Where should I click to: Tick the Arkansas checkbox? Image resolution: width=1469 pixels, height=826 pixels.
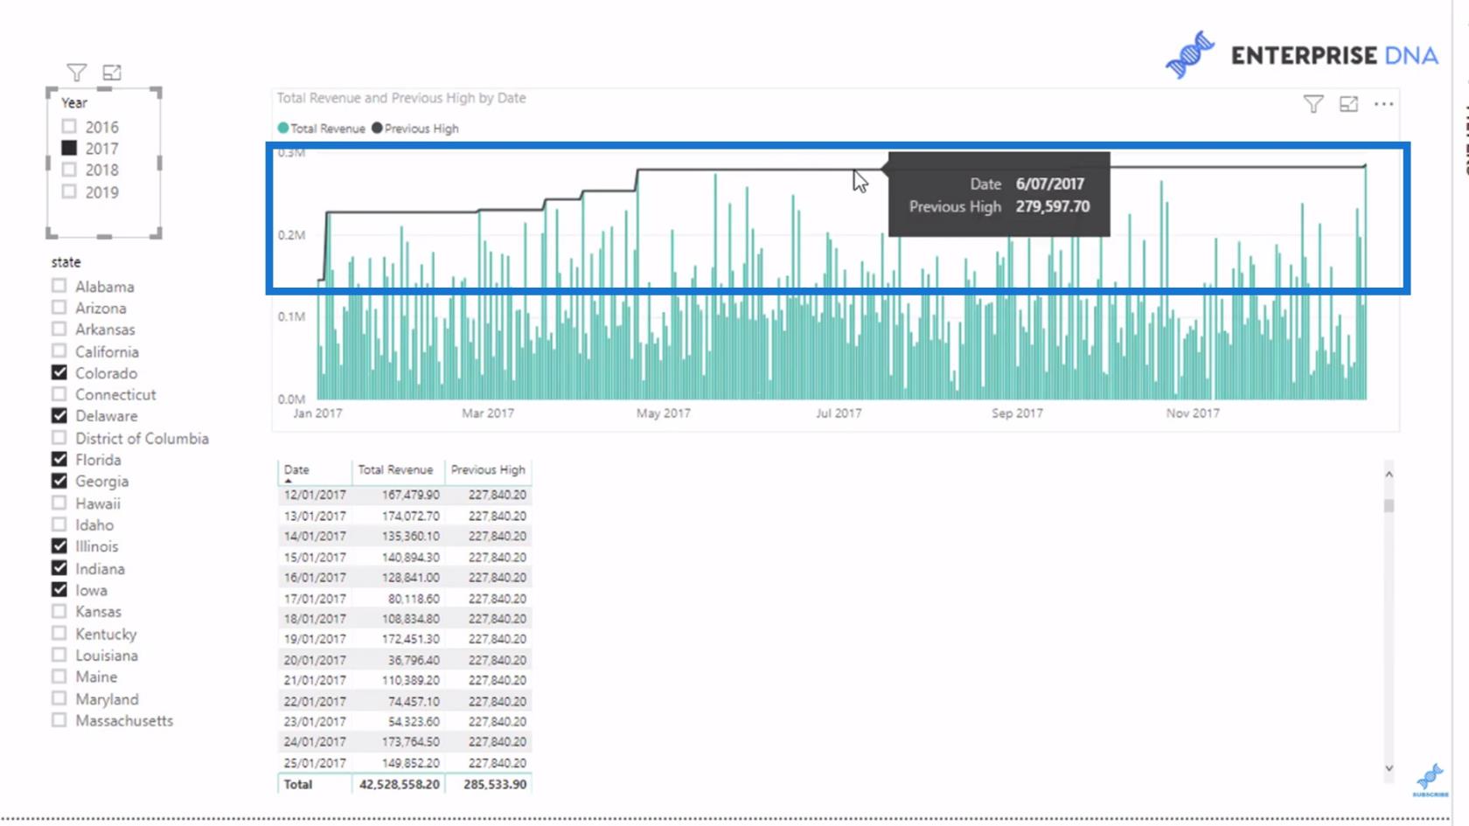(x=59, y=329)
